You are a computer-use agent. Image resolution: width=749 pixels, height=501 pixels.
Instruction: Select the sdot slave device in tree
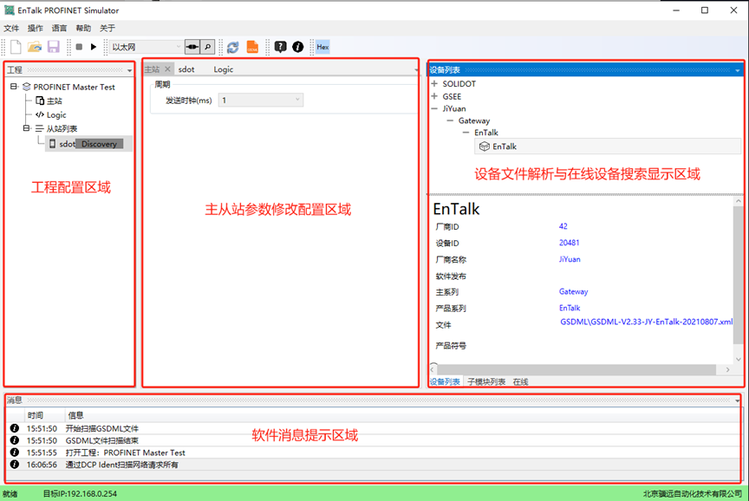67,144
